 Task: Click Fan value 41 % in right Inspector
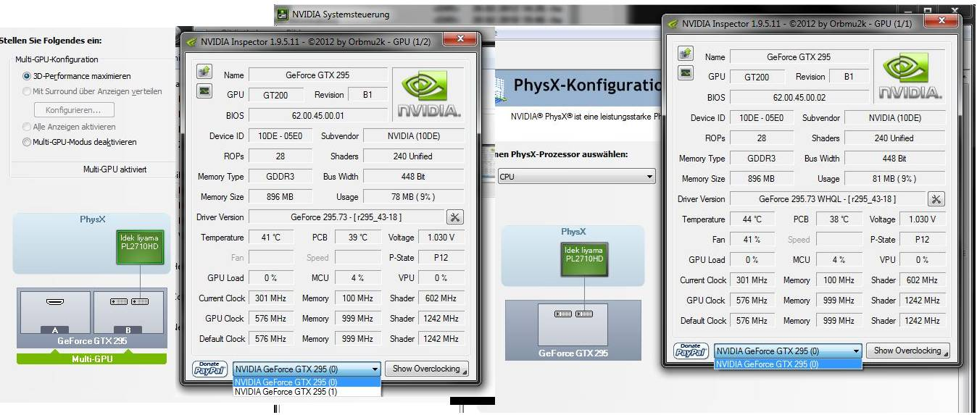pyautogui.click(x=752, y=240)
